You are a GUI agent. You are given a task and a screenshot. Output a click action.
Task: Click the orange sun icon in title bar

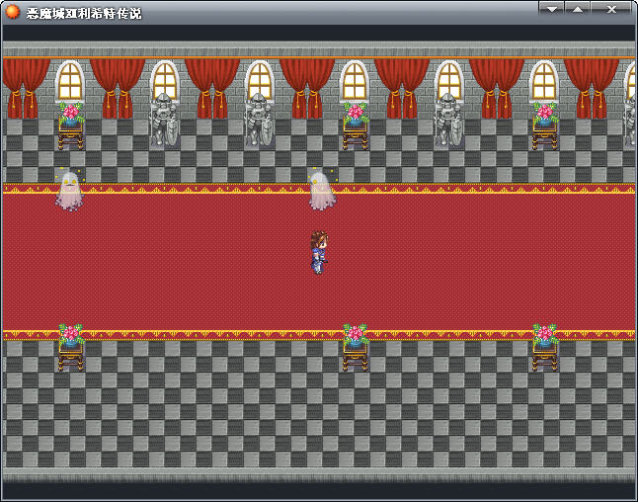click(x=13, y=12)
